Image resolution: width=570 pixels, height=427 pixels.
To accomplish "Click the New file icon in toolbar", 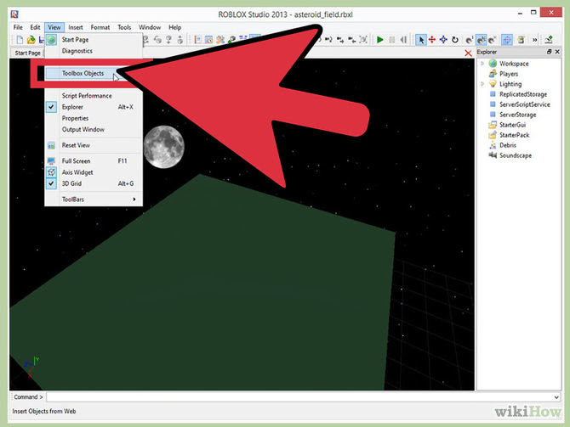I will [20, 40].
